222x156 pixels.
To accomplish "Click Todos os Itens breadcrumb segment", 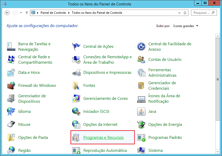I will coord(97,13).
